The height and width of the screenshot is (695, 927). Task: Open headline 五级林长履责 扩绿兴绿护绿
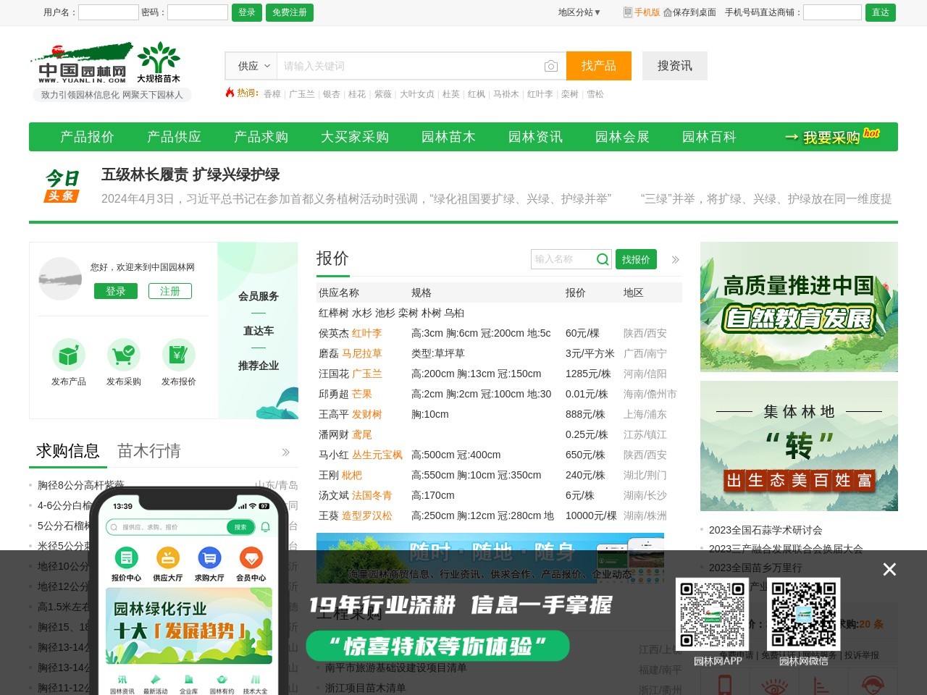click(x=190, y=174)
